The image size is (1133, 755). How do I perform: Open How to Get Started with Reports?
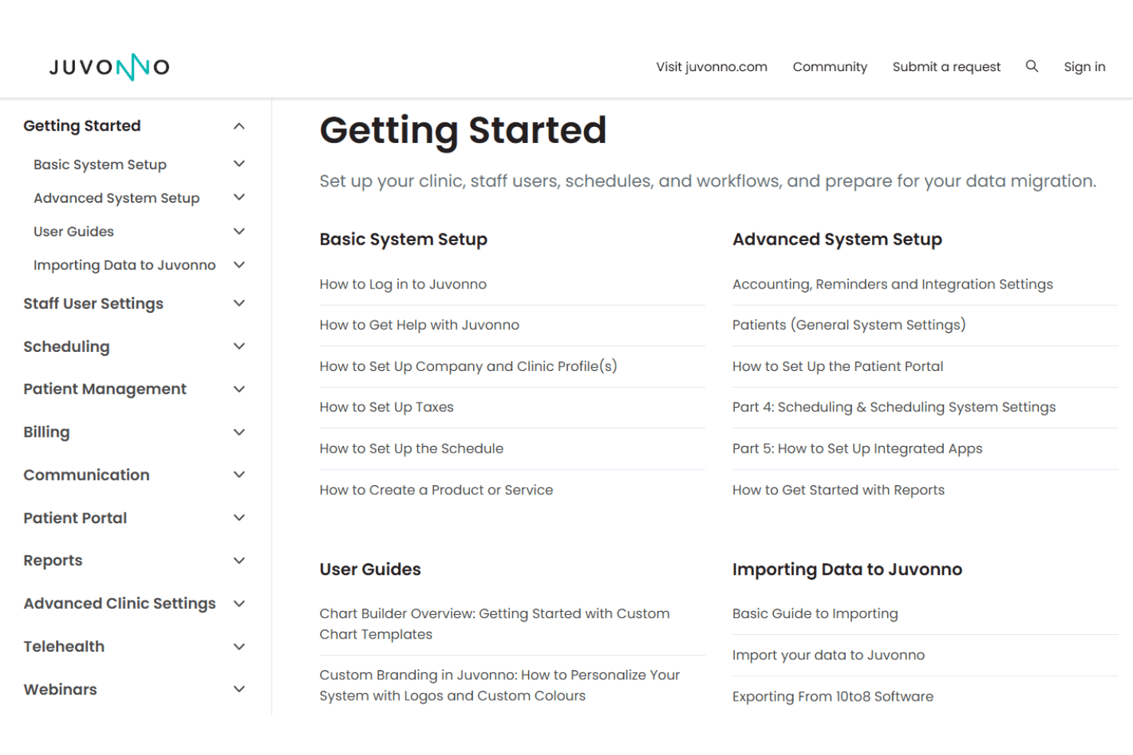click(838, 490)
